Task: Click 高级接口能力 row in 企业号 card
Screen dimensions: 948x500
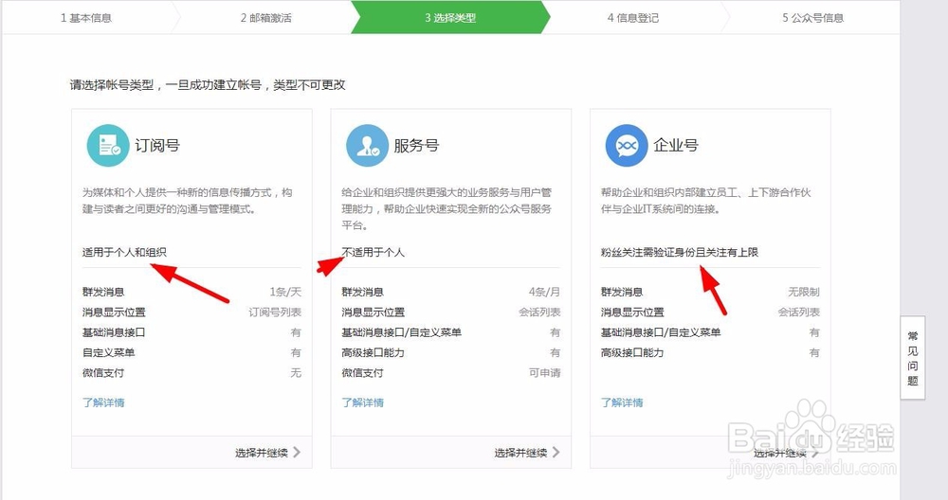Action: click(x=710, y=352)
